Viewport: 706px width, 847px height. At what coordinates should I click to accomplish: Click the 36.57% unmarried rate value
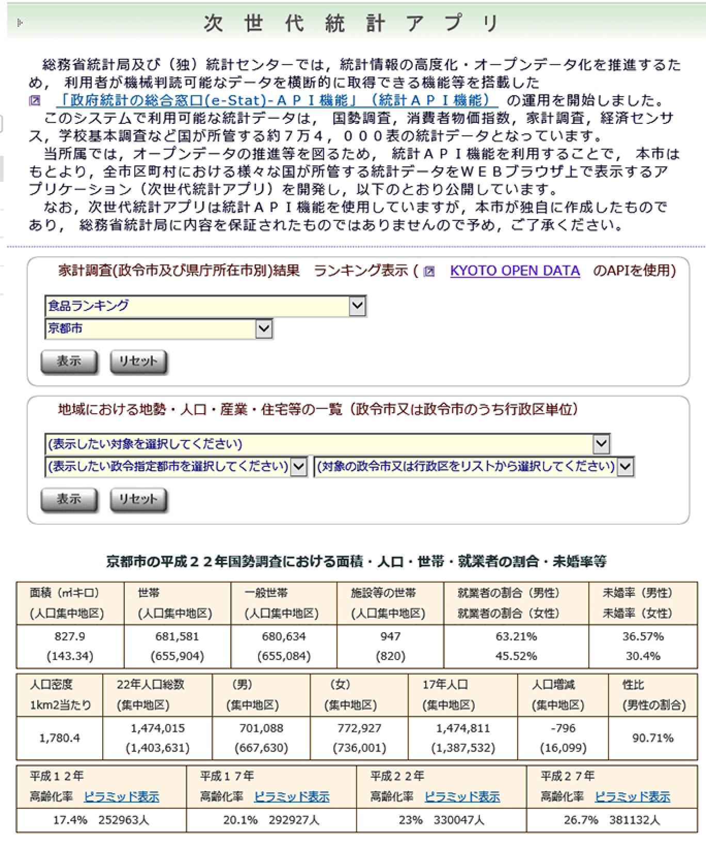tap(643, 636)
